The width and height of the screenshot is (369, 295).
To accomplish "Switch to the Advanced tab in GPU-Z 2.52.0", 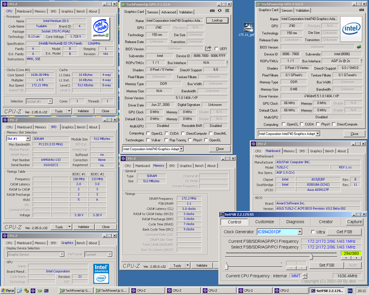I will (169, 12).
